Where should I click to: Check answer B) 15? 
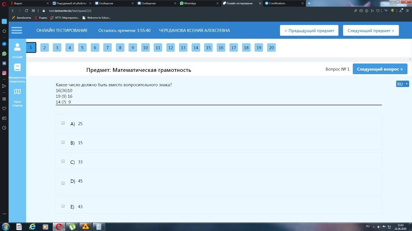63,142
